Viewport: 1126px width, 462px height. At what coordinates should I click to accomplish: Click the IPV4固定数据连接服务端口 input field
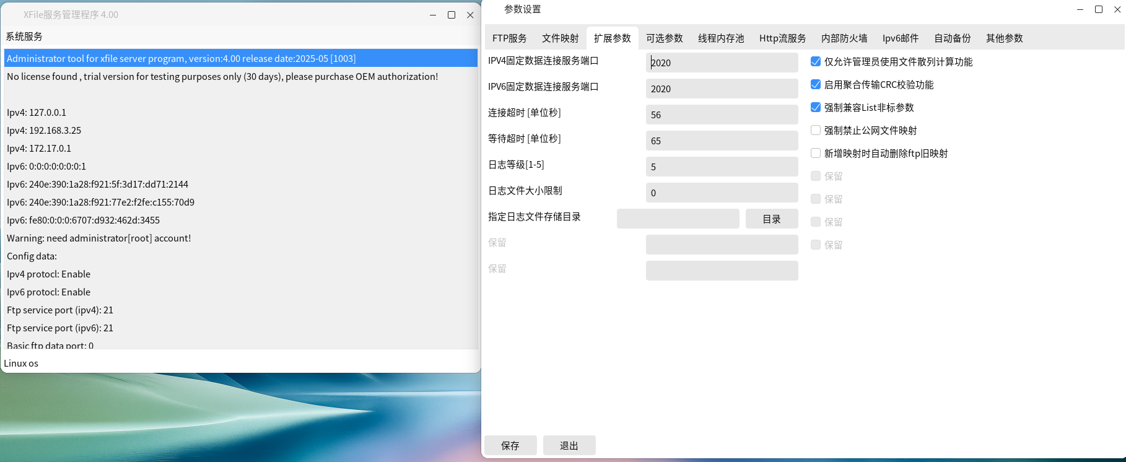(x=722, y=63)
